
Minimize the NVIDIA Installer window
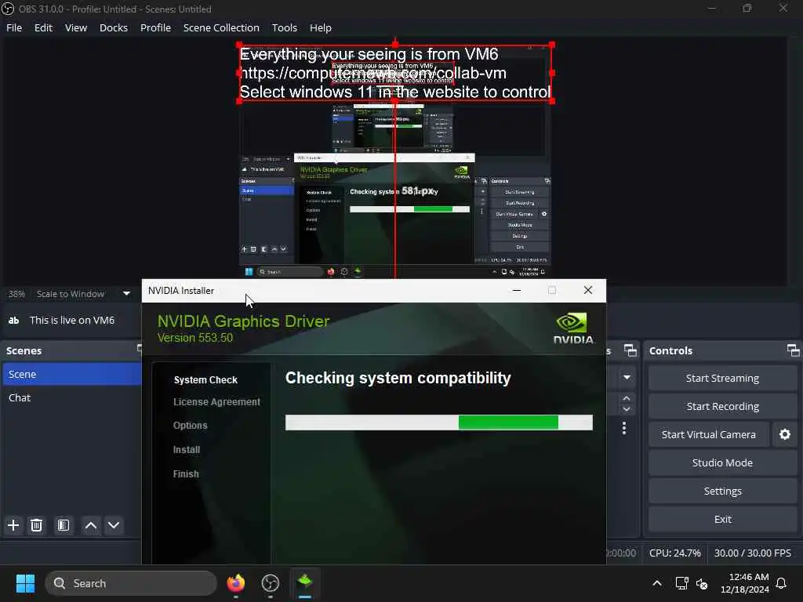pos(517,290)
